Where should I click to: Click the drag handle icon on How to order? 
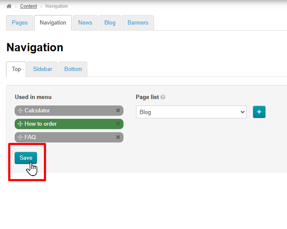pos(20,124)
